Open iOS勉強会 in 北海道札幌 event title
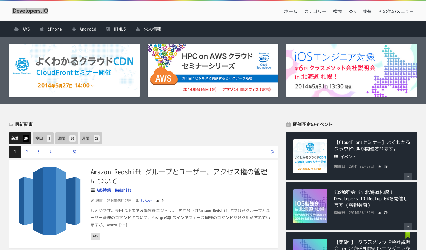 pyautogui.click(x=371, y=199)
